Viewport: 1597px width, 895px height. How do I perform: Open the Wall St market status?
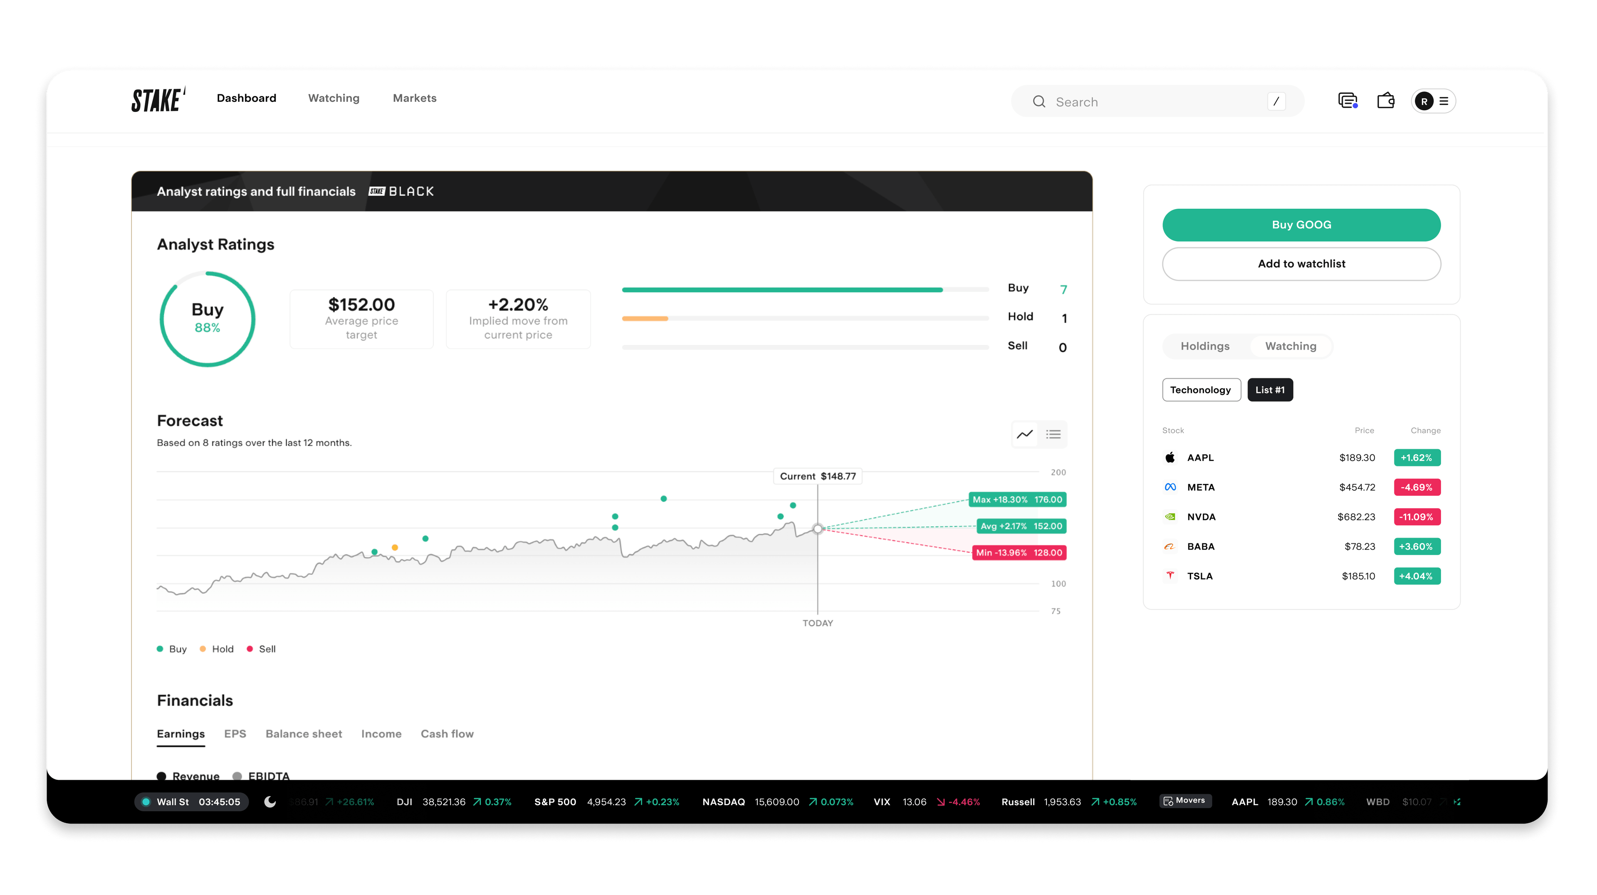coord(191,801)
